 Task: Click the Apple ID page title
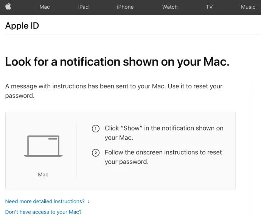click(x=22, y=26)
